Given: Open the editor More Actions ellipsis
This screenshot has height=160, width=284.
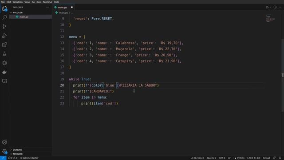Looking at the screenshot, I should (280, 7).
